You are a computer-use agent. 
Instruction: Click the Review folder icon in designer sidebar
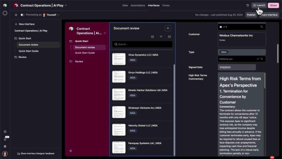16,57
